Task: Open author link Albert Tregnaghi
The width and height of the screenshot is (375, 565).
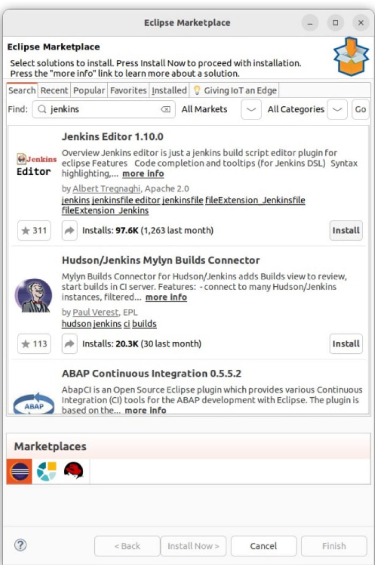Action: tap(106, 189)
